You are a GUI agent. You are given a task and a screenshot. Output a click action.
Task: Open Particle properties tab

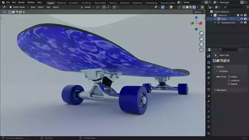[x=208, y=106]
